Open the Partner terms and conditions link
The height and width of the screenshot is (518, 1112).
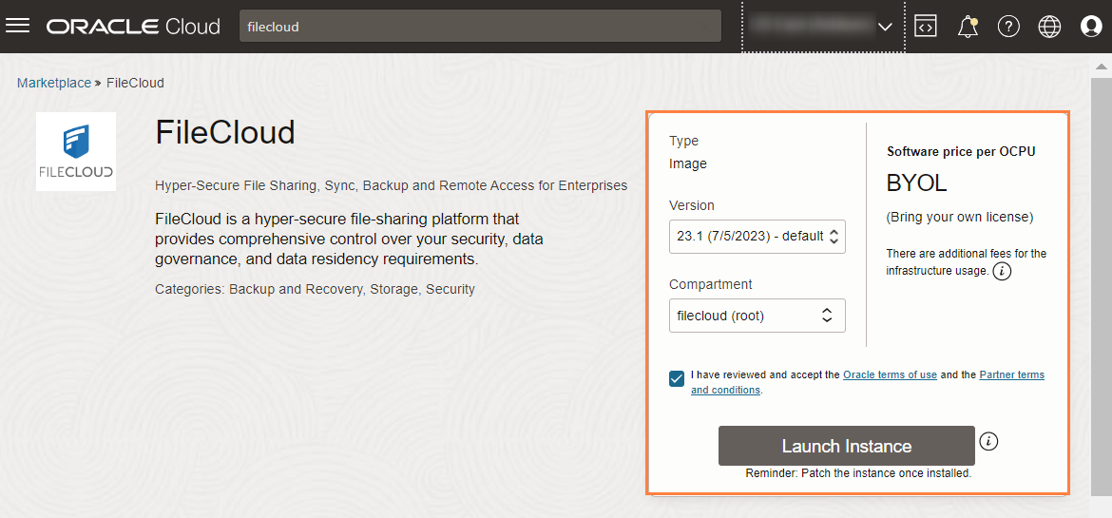point(1011,375)
